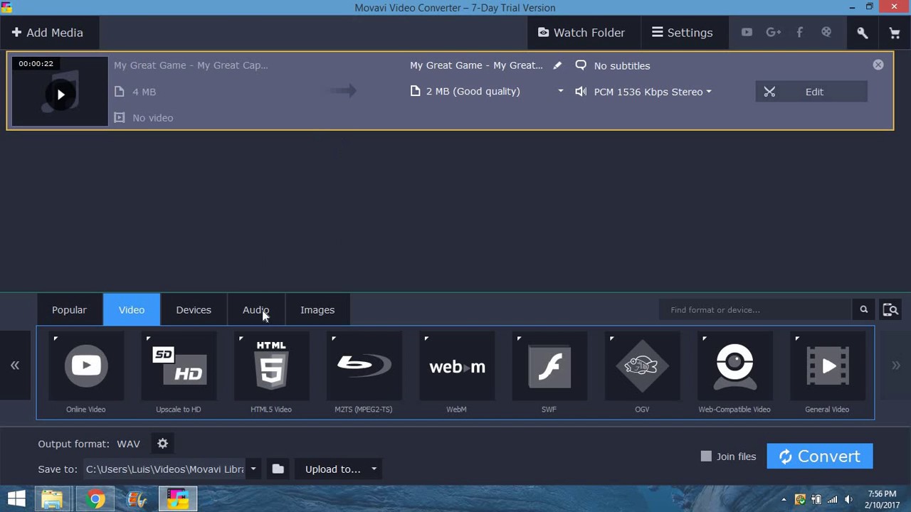The height and width of the screenshot is (512, 911).
Task: Click the Find format or device field
Action: [754, 310]
